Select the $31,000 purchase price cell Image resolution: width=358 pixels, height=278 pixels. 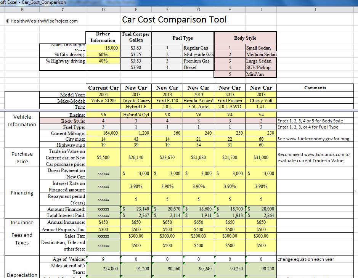[x=261, y=157]
